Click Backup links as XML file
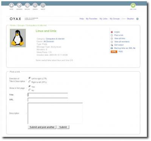The image size is (151, 141). (125, 48)
